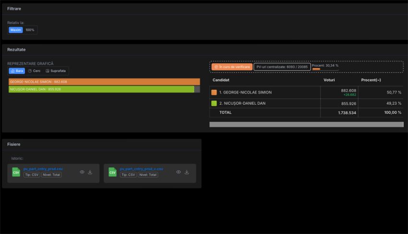Viewport: 408px width, 234px height.
Task: Click the green CSV icon of pv_part_cntry_prsd_c.csv
Action: tap(112, 172)
